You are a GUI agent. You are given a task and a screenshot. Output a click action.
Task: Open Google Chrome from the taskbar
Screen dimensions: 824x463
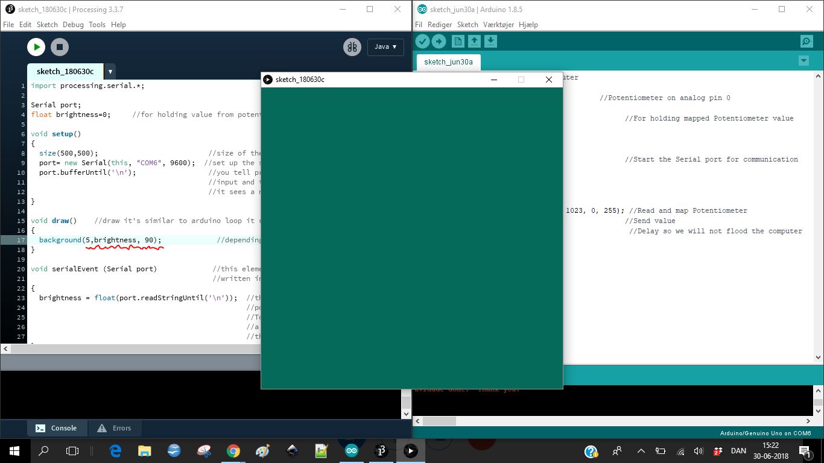pyautogui.click(x=233, y=451)
